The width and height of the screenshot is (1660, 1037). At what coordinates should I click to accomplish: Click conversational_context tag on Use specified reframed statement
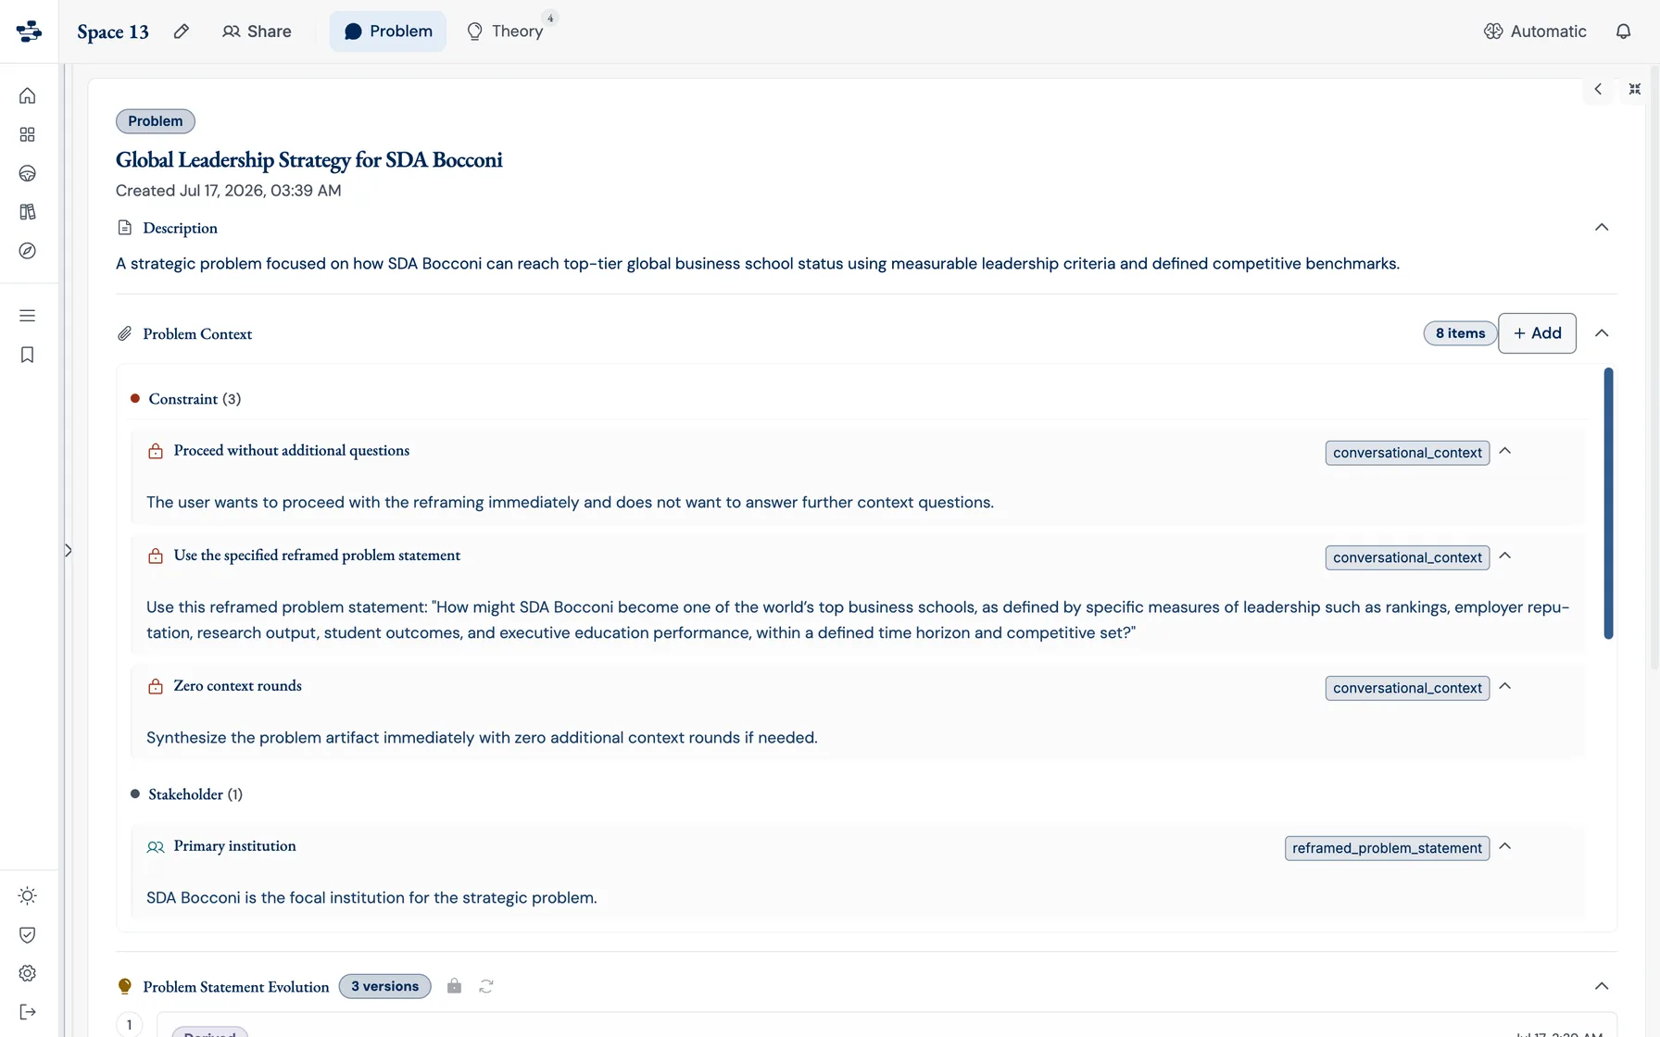point(1407,557)
